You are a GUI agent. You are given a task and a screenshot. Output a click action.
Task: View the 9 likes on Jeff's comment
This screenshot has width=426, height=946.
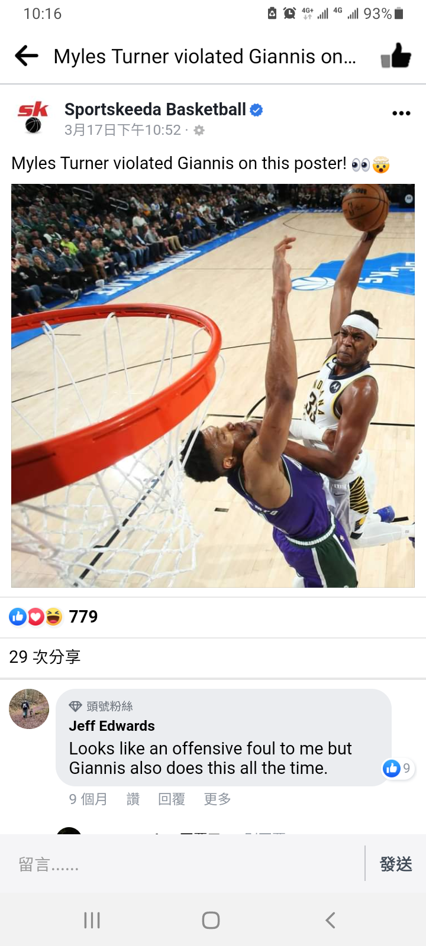click(398, 768)
